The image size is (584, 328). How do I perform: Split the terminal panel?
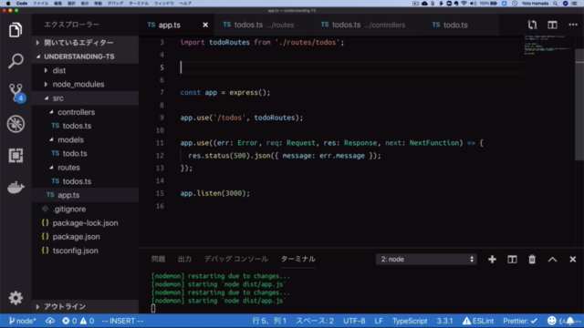512,259
